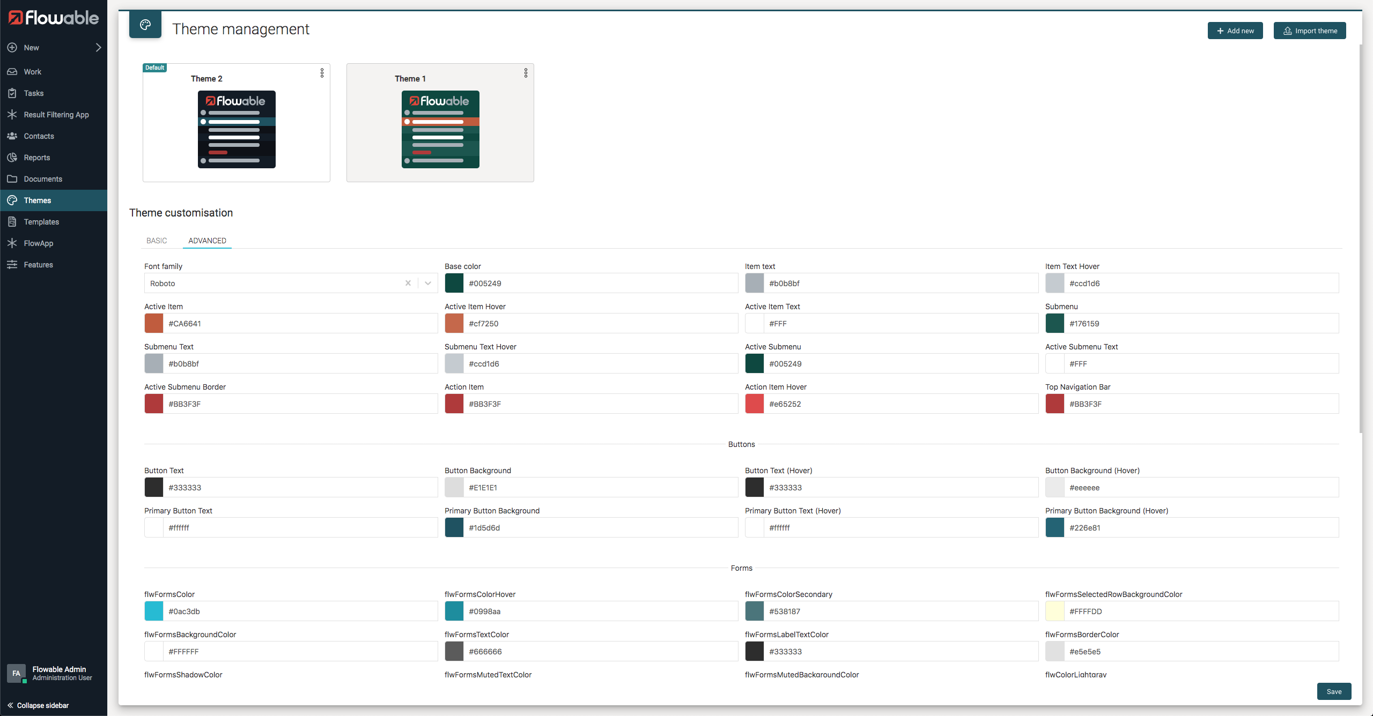Image resolution: width=1373 pixels, height=716 pixels.
Task: Clear the Roboto font selection
Action: click(x=408, y=283)
